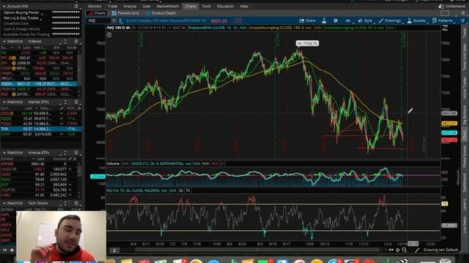Open the Studies menu

point(416,20)
